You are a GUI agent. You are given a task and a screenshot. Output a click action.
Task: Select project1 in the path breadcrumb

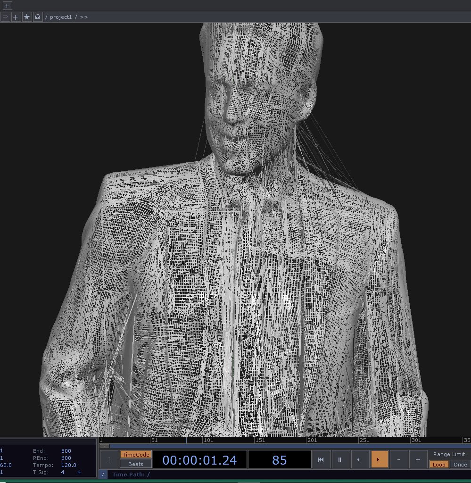61,17
